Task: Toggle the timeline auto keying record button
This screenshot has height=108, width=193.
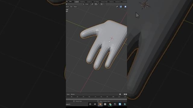Action: tap(120, 94)
